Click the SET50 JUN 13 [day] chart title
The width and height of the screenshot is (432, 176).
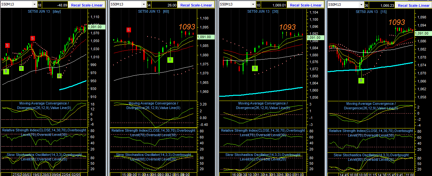(x=45, y=11)
